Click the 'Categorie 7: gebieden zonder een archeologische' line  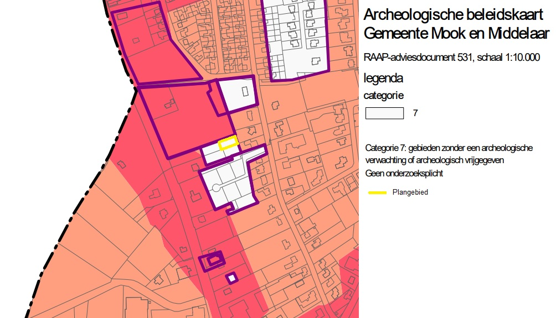coord(449,148)
